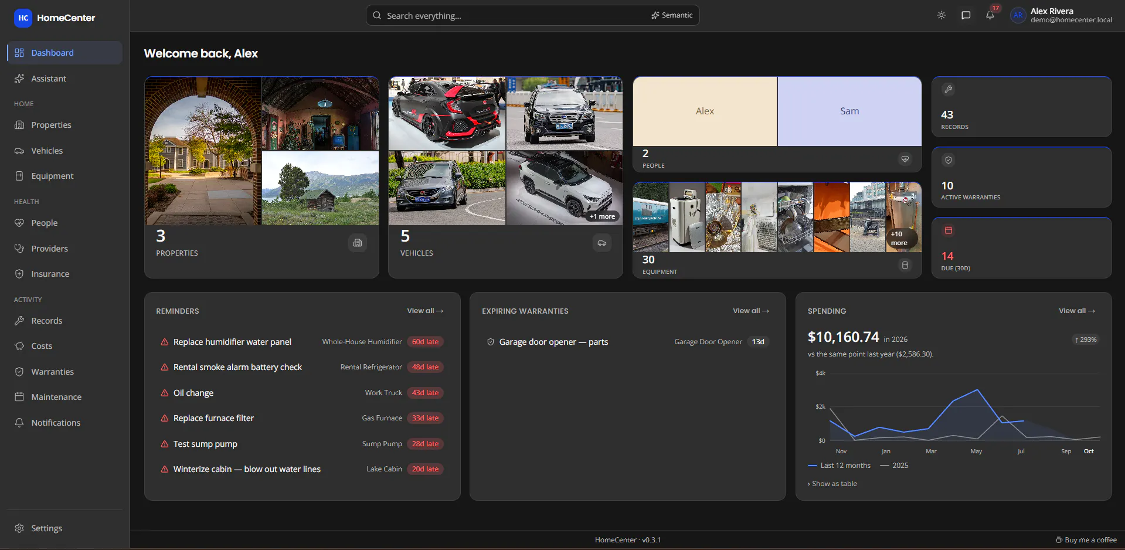Image resolution: width=1125 pixels, height=550 pixels.
Task: Open Costs sidebar item
Action: (64, 346)
